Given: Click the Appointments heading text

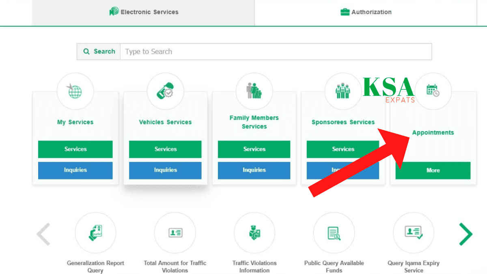Looking at the screenshot, I should 433,133.
